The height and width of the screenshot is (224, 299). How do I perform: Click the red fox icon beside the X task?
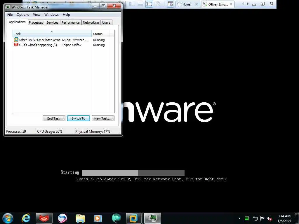[16, 45]
